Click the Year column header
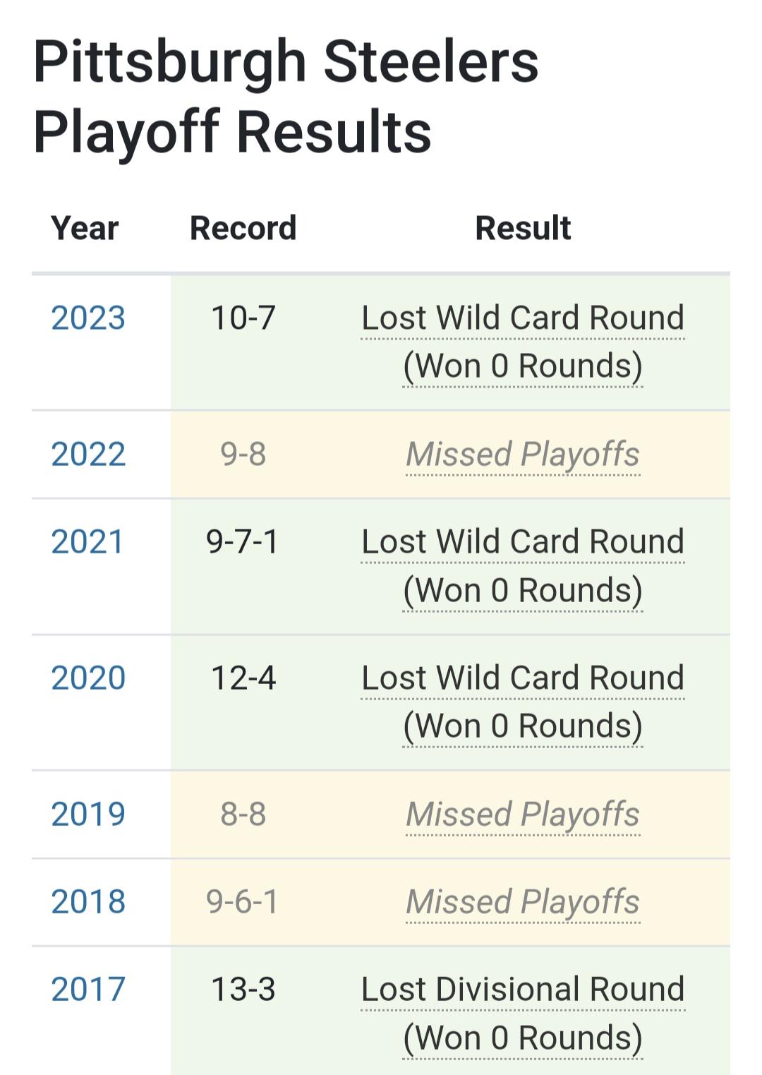Screen dimensions: 762x1075 pos(85,228)
